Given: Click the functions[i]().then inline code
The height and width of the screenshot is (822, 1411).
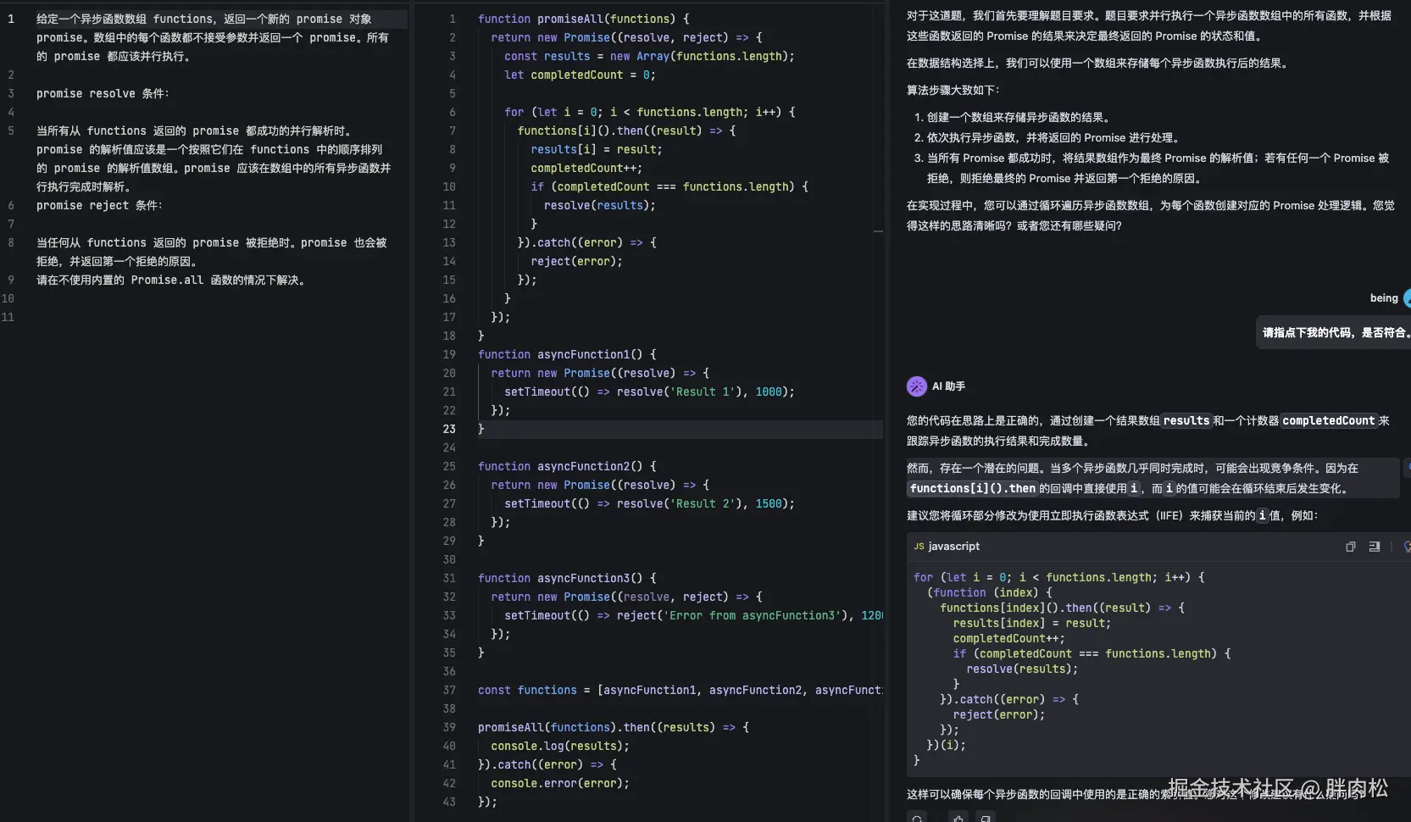Looking at the screenshot, I should pyautogui.click(x=972, y=489).
